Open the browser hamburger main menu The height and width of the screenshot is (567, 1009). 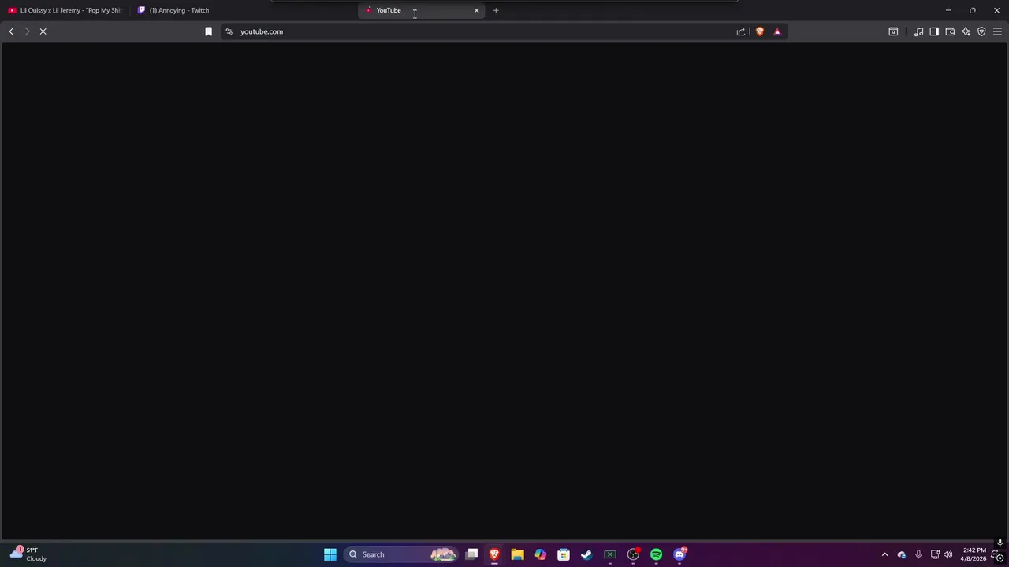(x=997, y=31)
